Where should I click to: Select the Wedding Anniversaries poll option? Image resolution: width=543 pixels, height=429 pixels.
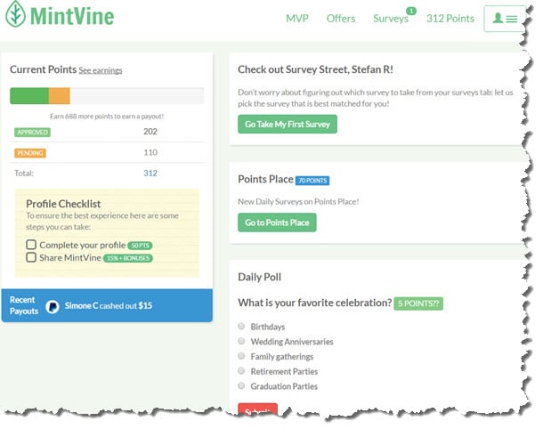[x=241, y=341]
